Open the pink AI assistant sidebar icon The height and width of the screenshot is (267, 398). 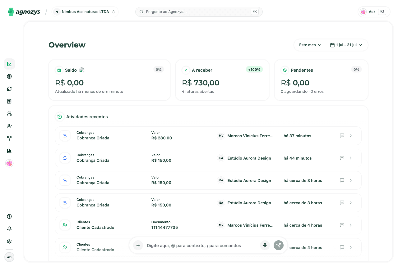pos(9,163)
